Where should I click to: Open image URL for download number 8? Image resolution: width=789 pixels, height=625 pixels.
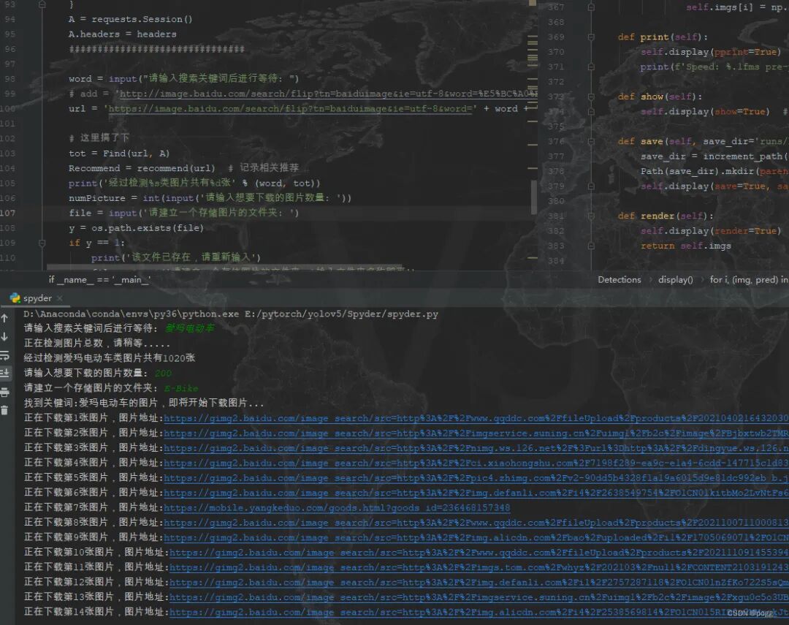click(476, 522)
